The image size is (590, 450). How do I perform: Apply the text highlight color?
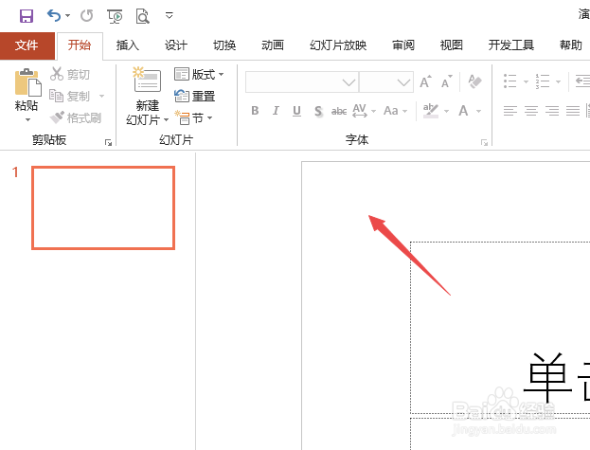click(x=431, y=111)
